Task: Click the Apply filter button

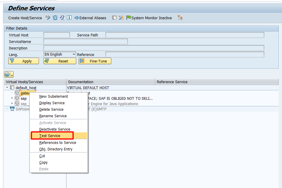Action: 24,61
